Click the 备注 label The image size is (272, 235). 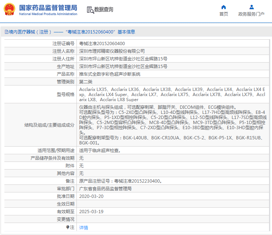point(70,181)
